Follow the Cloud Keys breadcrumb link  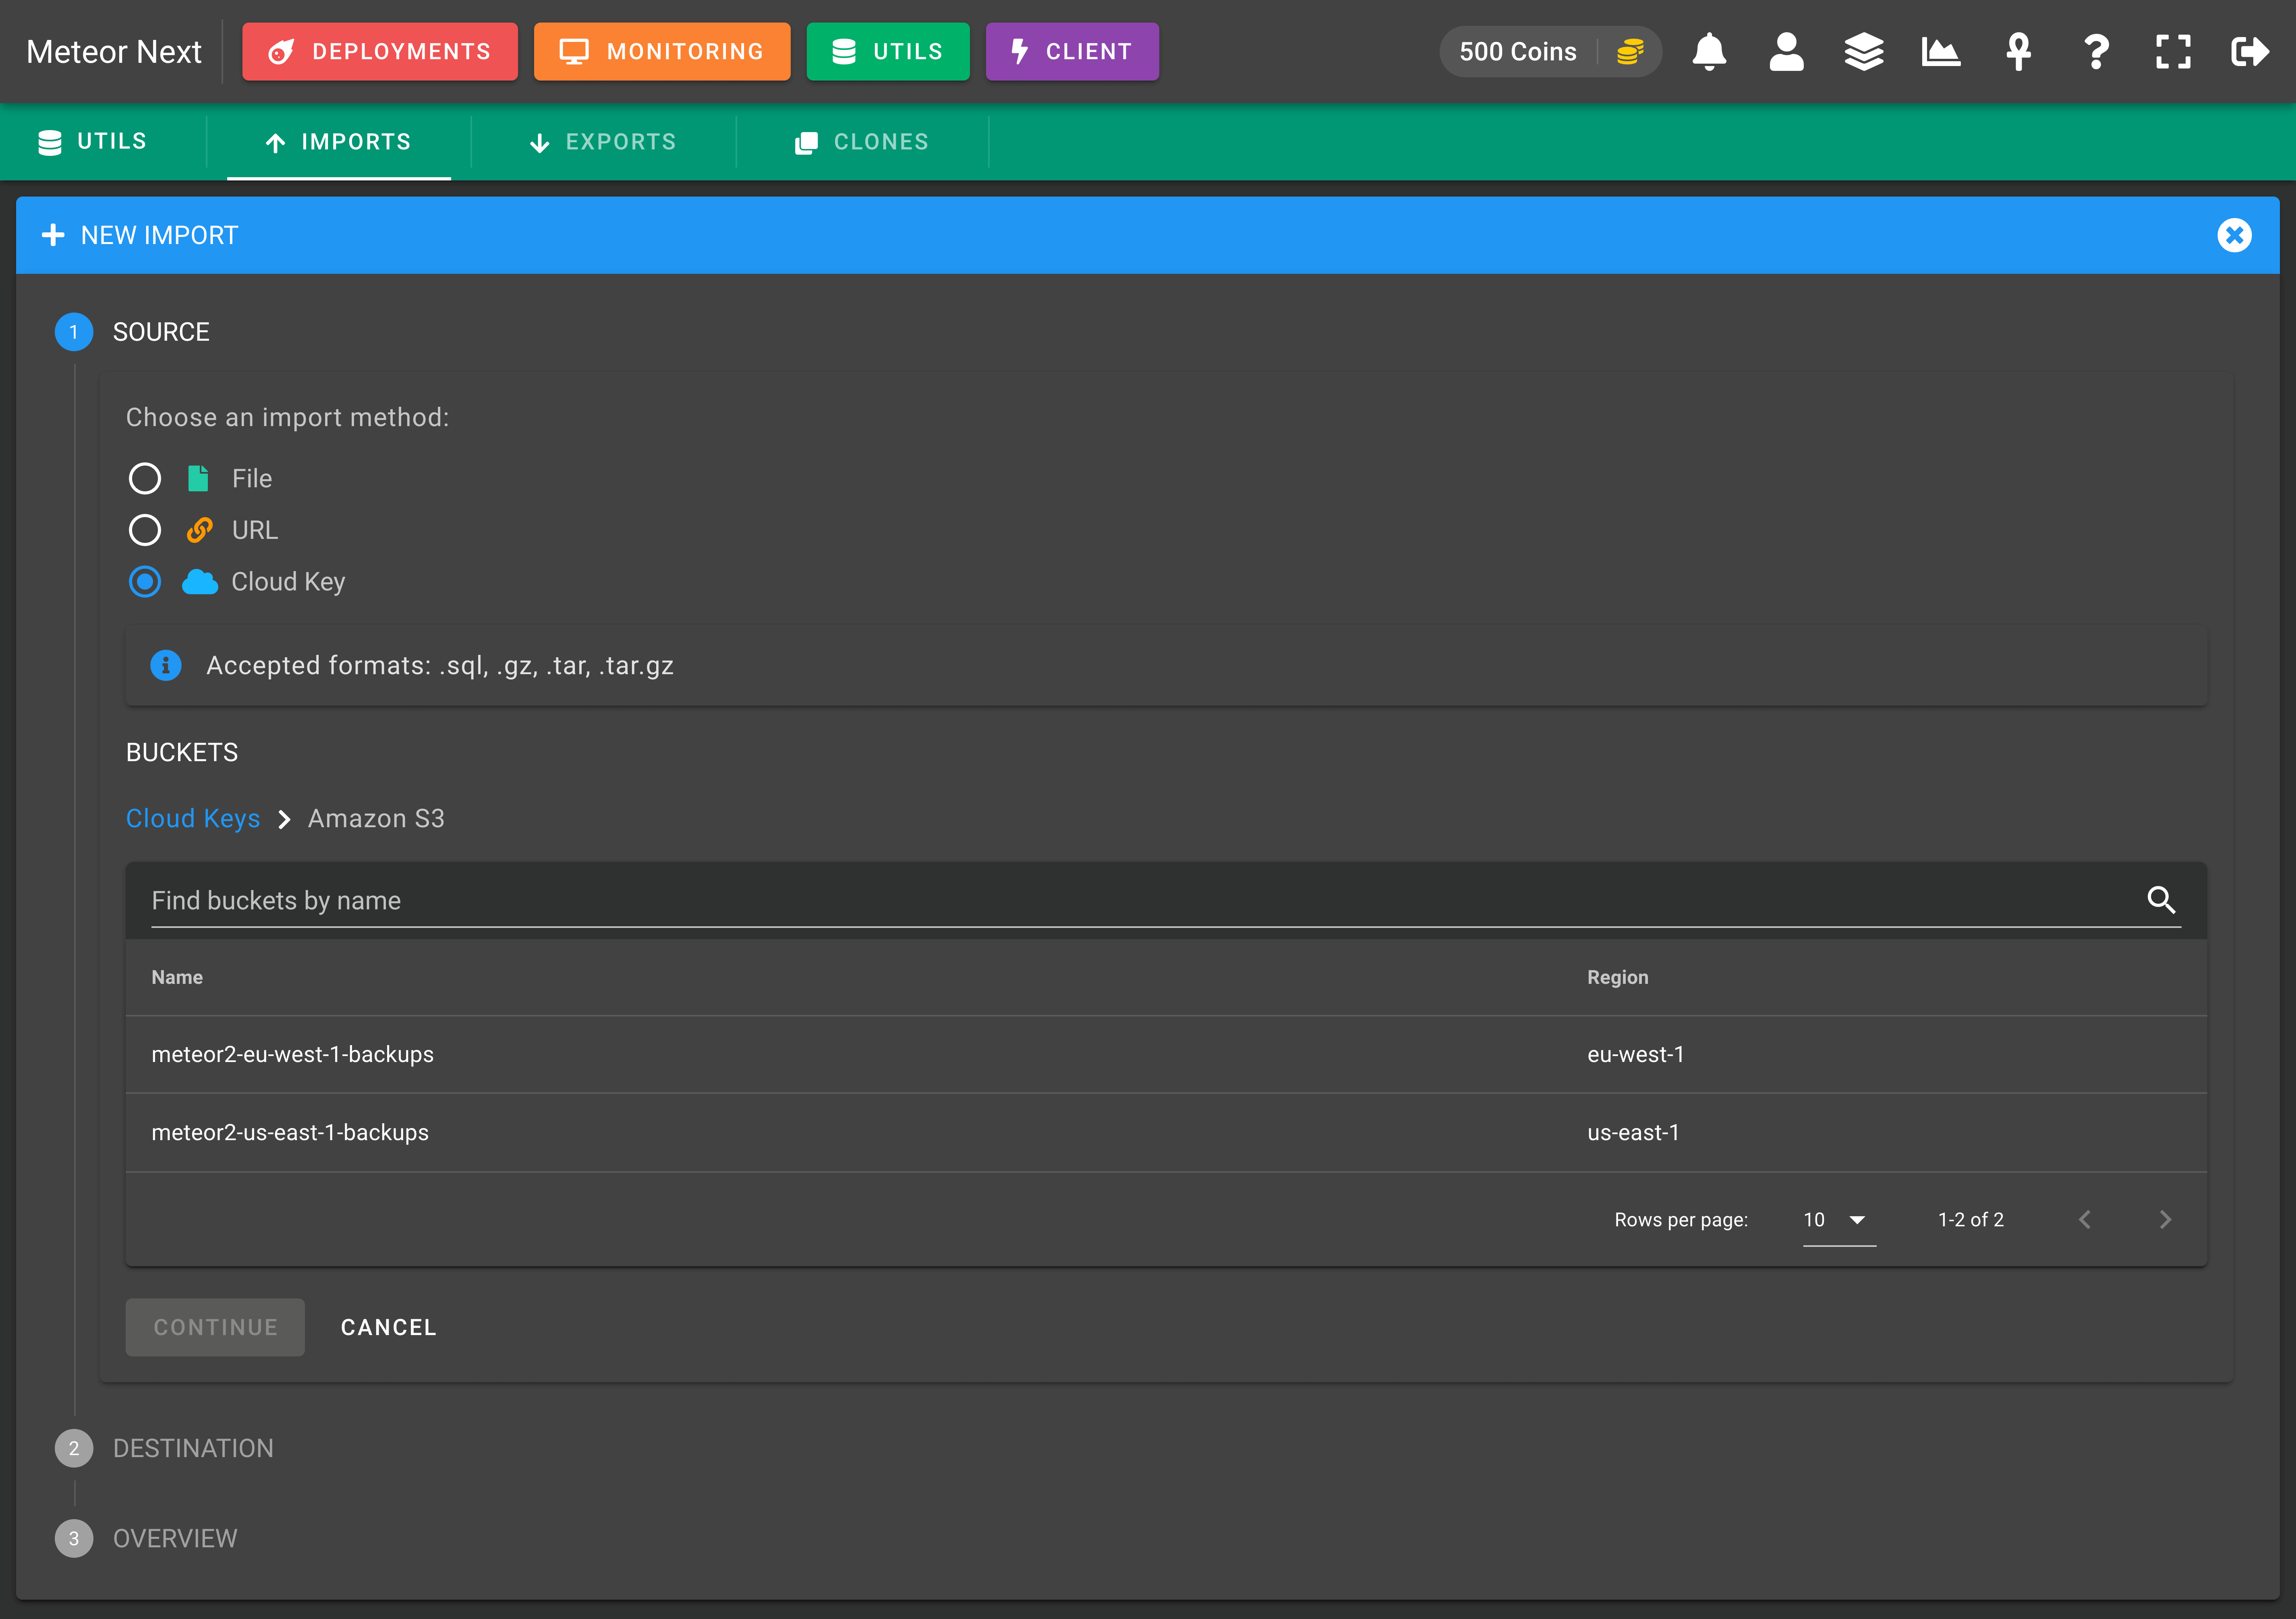pos(193,818)
